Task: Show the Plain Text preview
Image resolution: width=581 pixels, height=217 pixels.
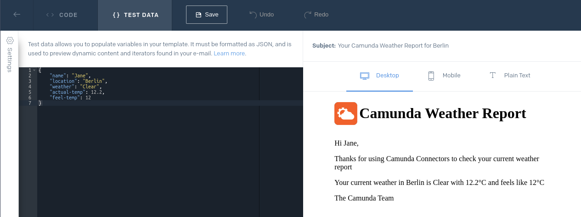Action: [x=510, y=76]
